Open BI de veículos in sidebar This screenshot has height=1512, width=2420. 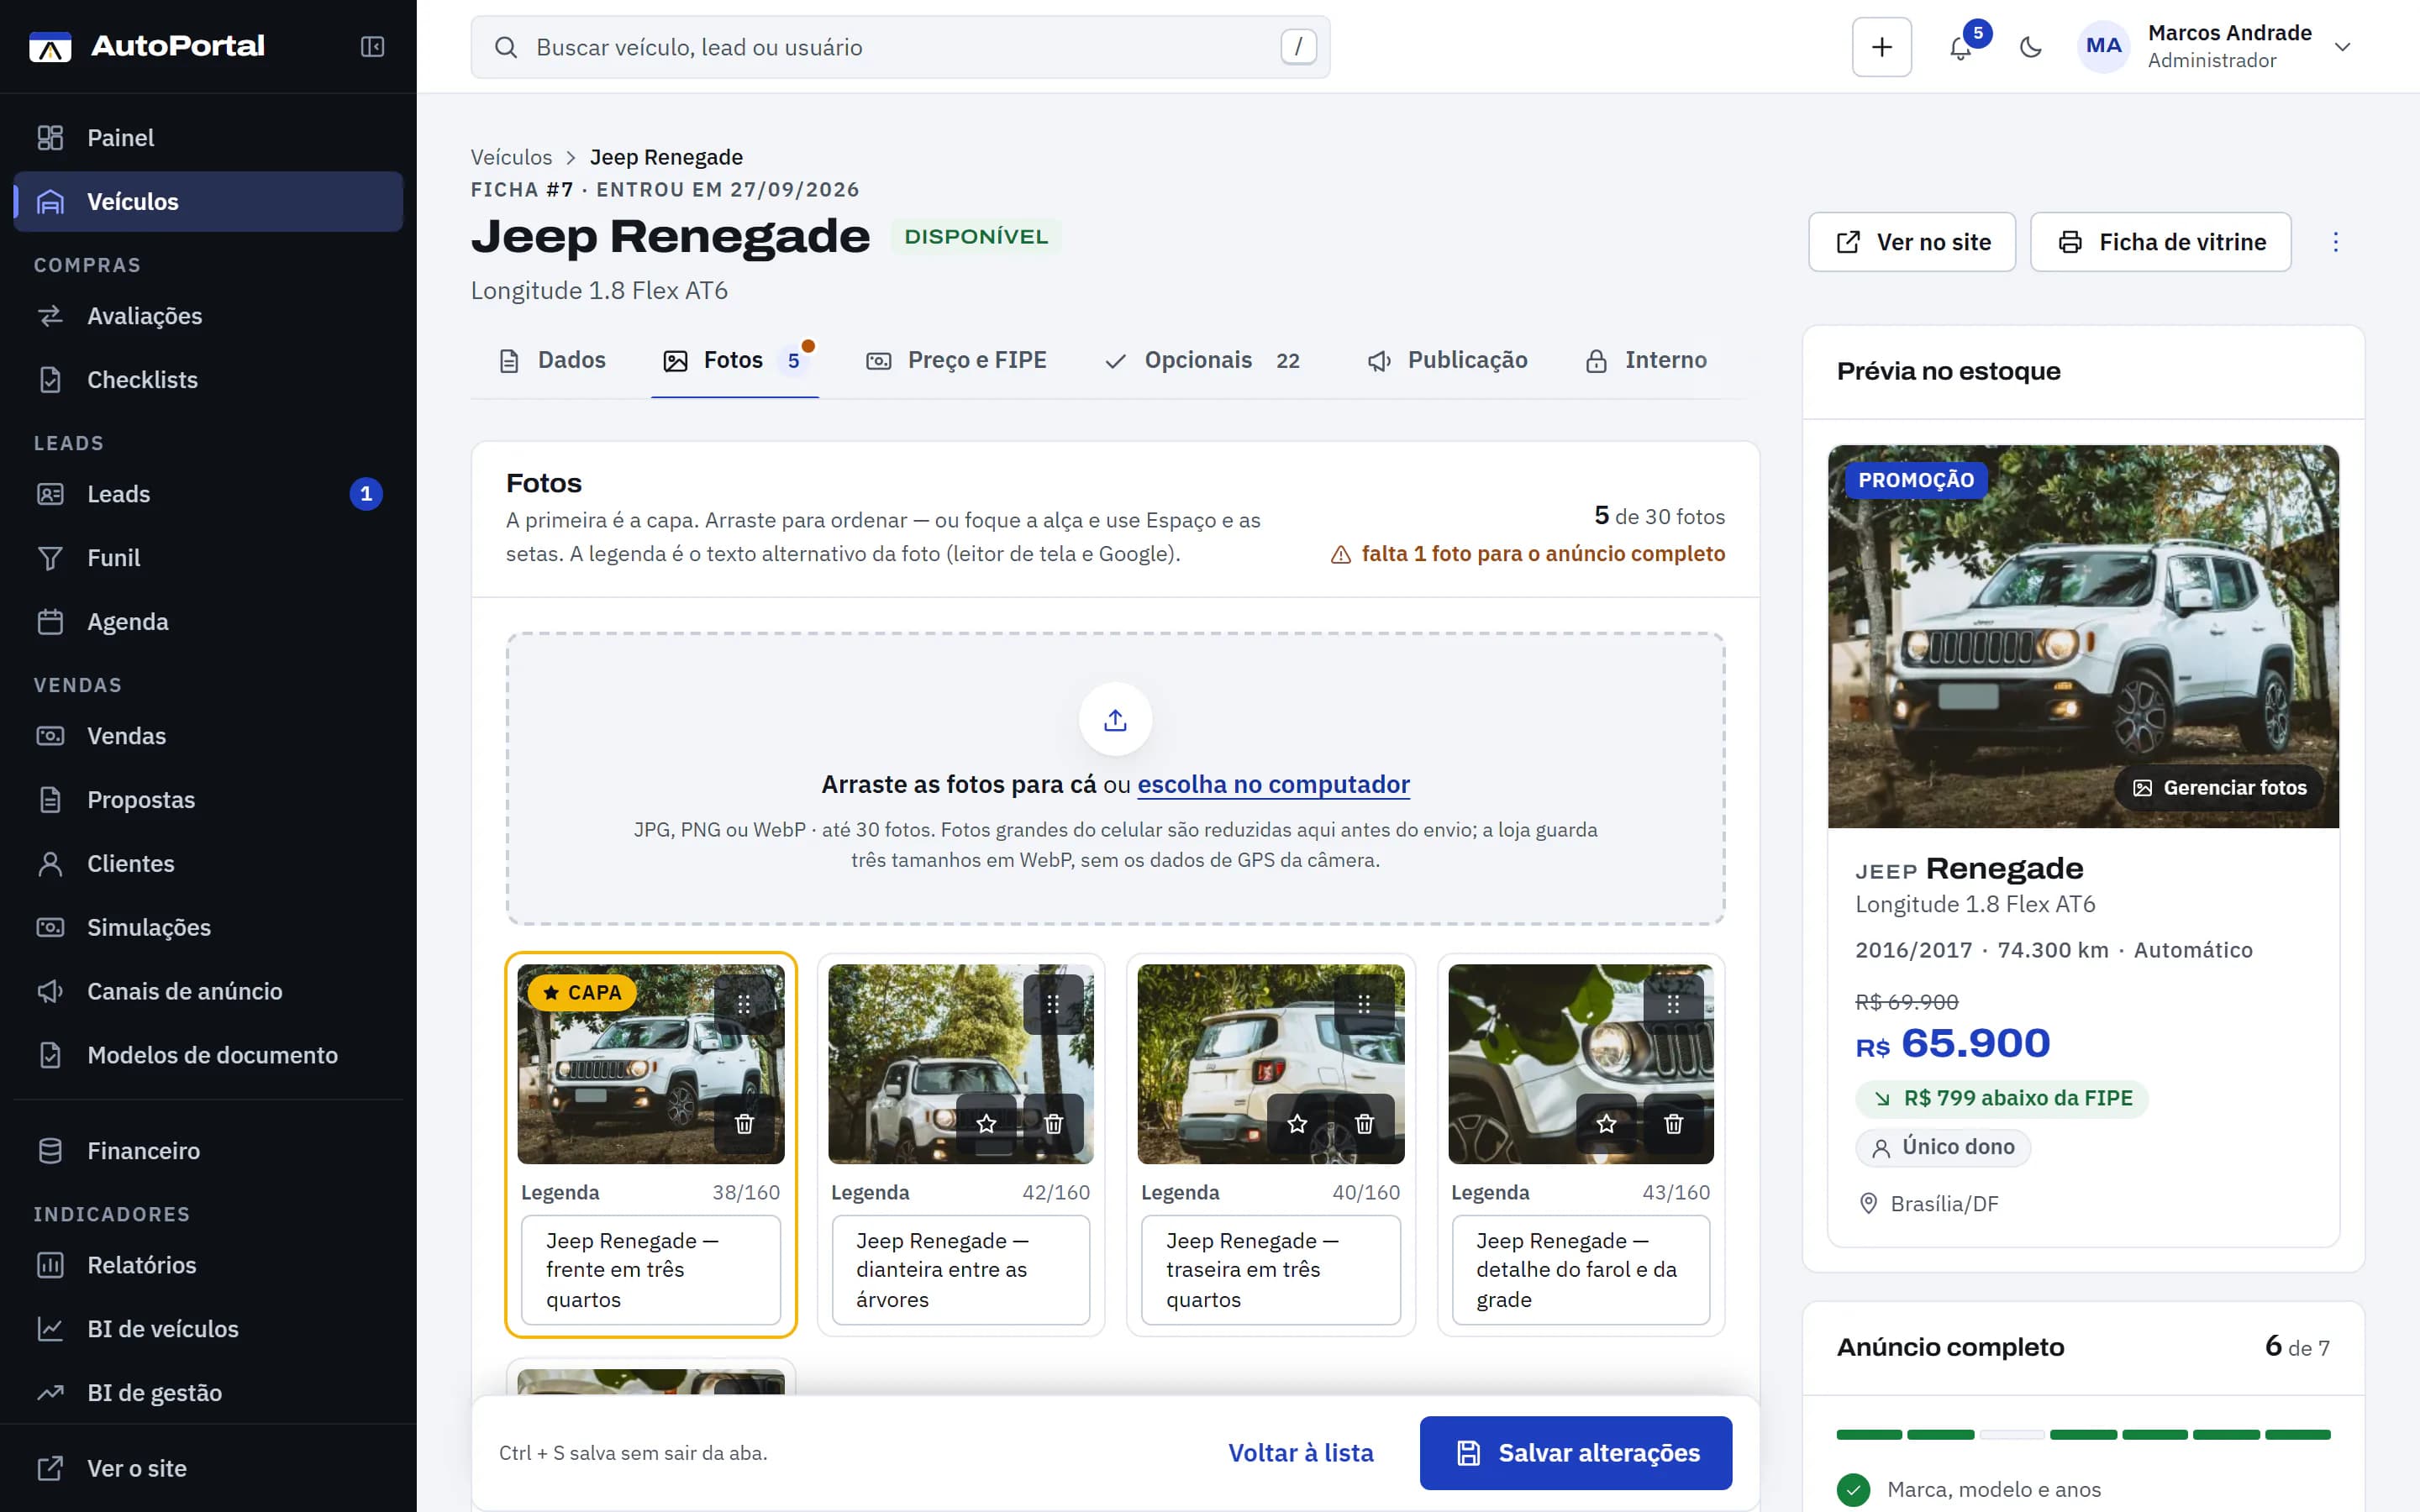pyautogui.click(x=208, y=1329)
